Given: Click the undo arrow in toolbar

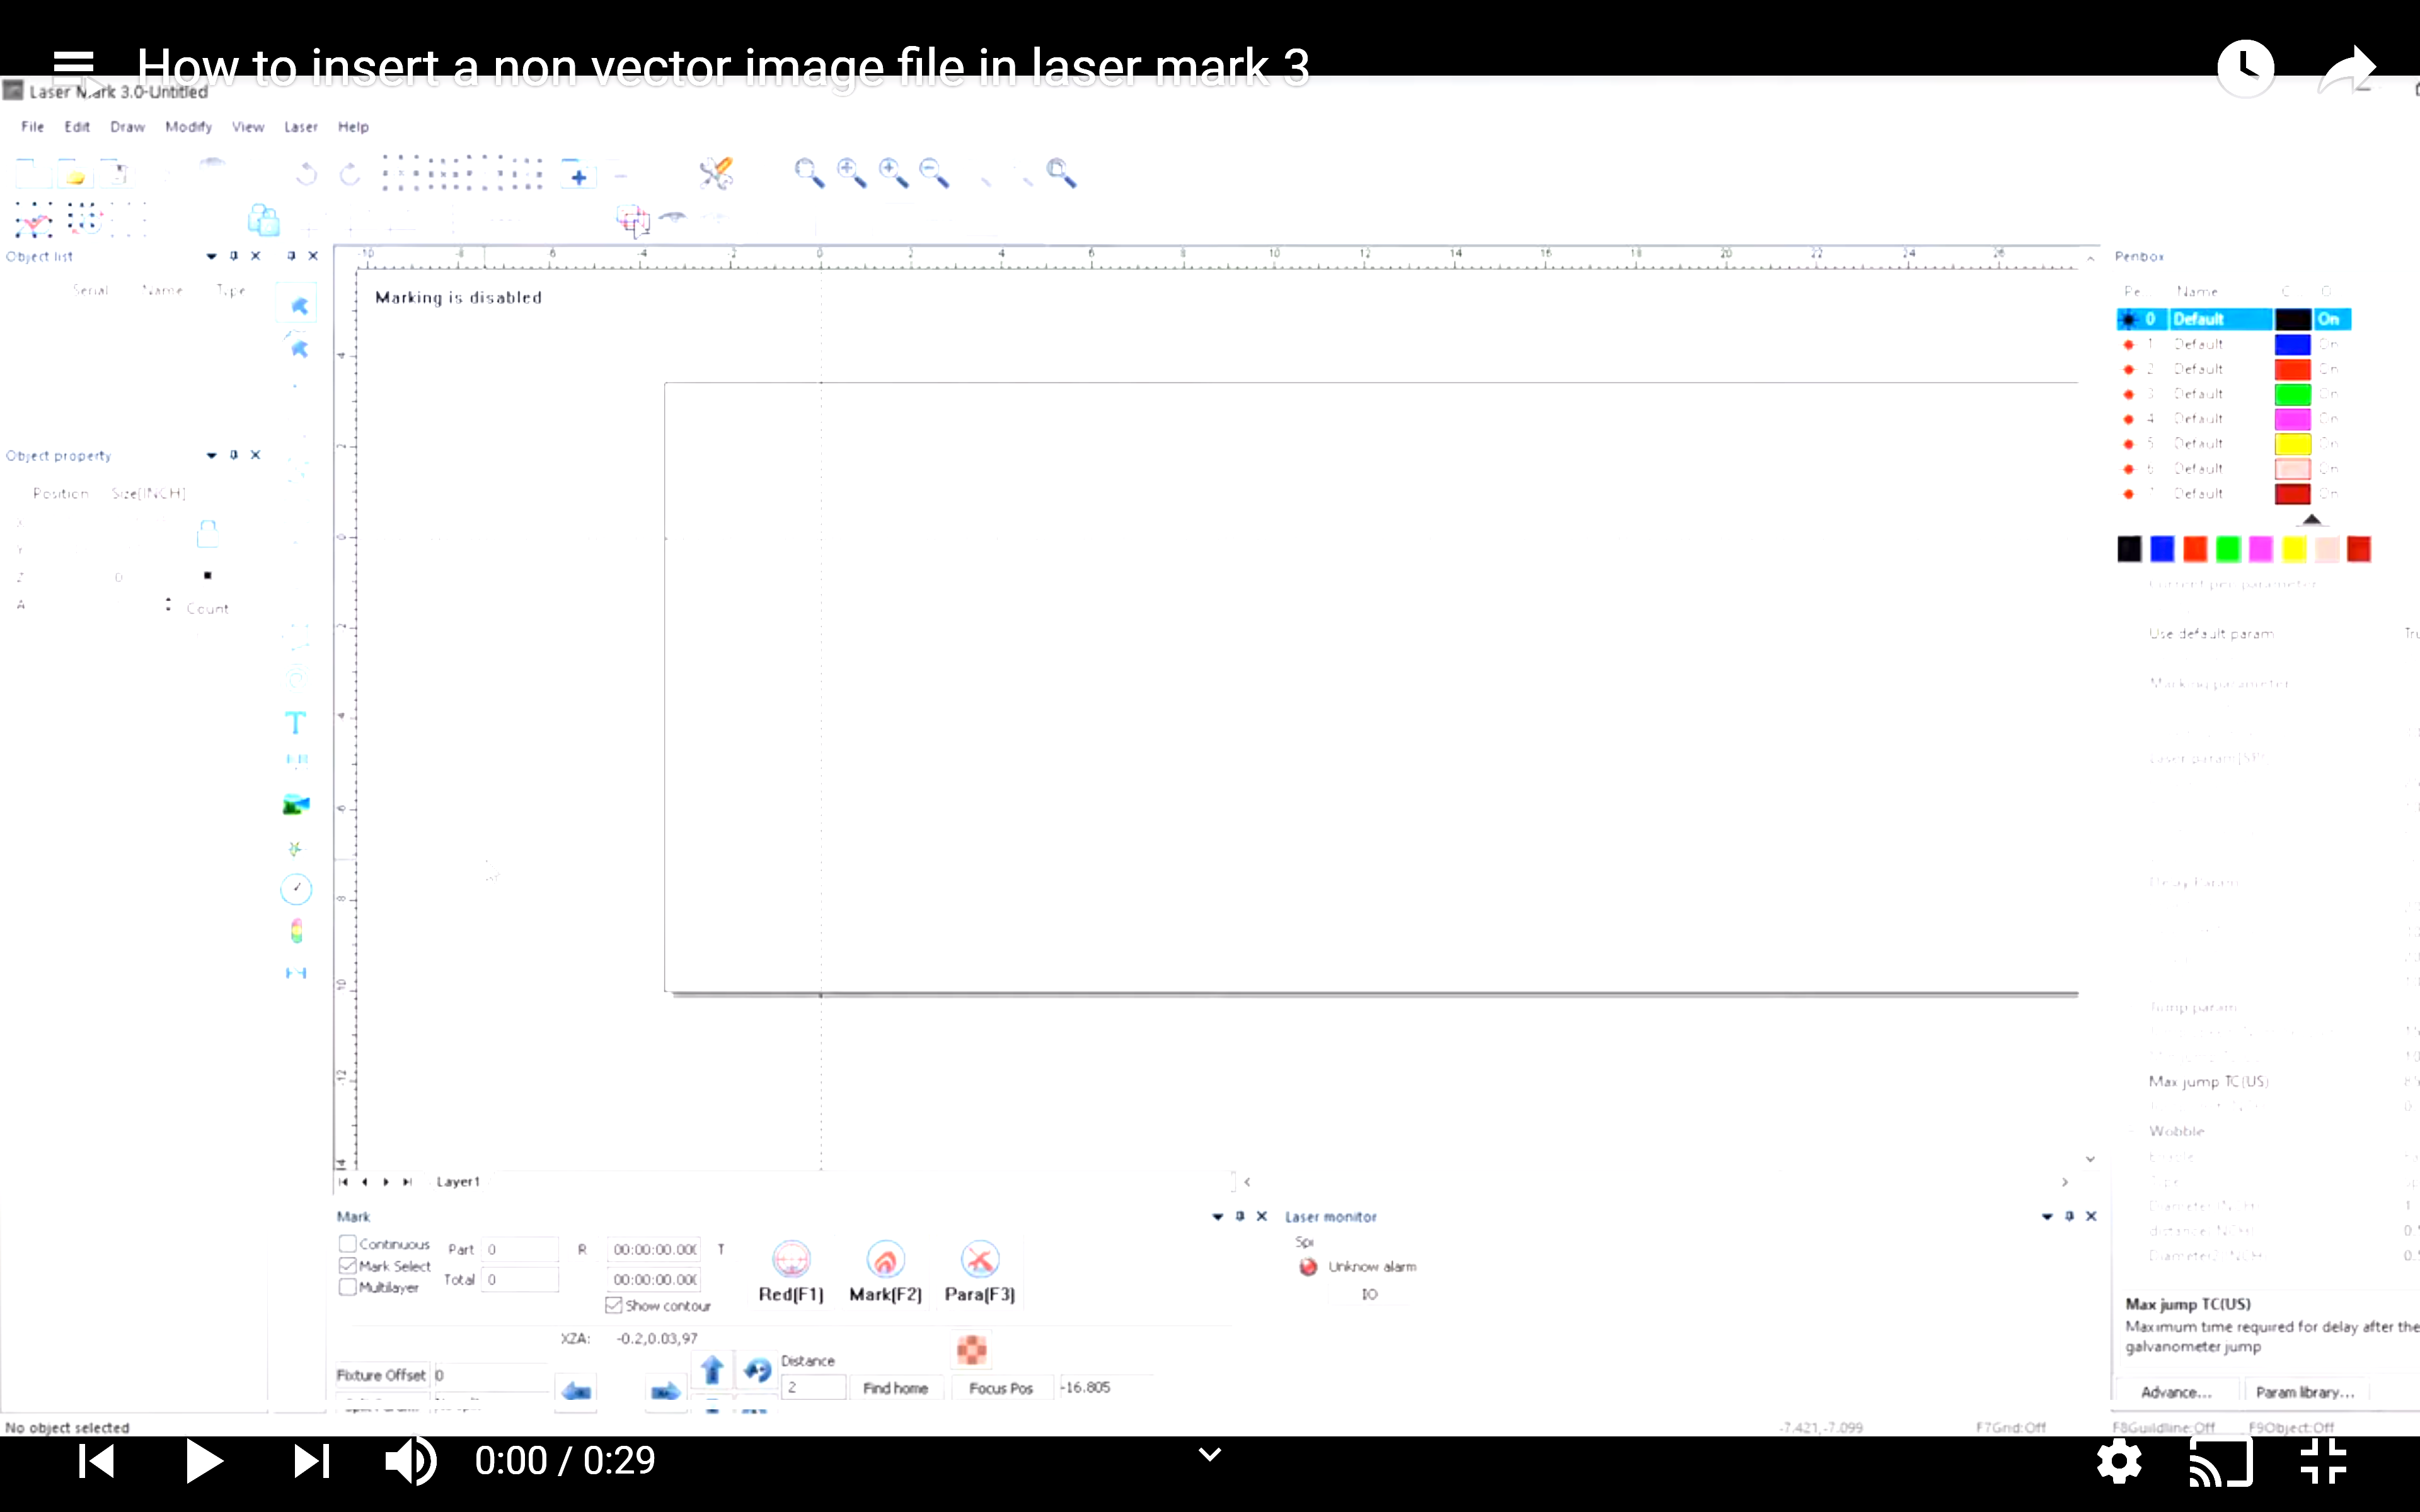Looking at the screenshot, I should tap(306, 174).
